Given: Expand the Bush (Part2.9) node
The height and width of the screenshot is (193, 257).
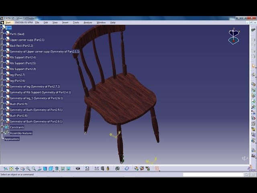Looking at the screenshot, I should [x=2, y=103].
